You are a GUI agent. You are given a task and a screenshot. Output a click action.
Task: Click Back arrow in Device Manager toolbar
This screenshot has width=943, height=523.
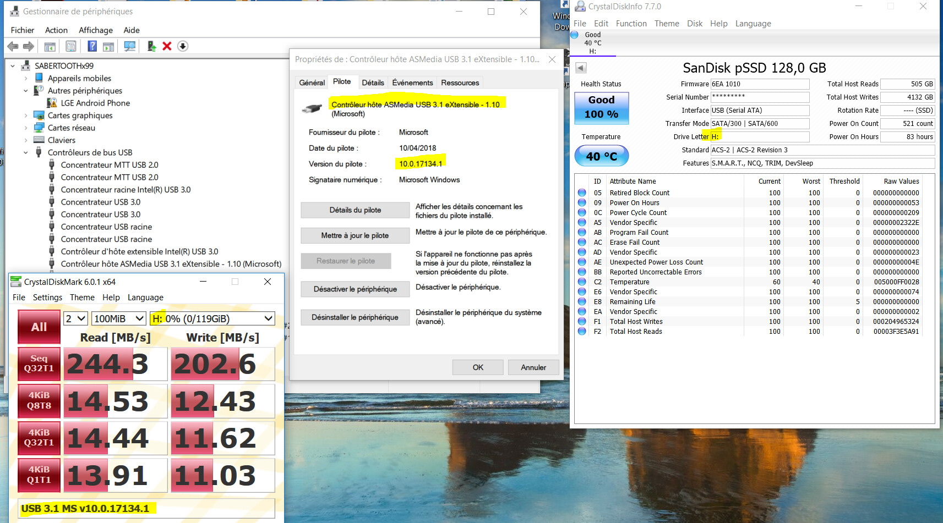point(13,47)
